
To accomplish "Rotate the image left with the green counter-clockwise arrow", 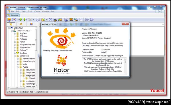I will (20, 20).
